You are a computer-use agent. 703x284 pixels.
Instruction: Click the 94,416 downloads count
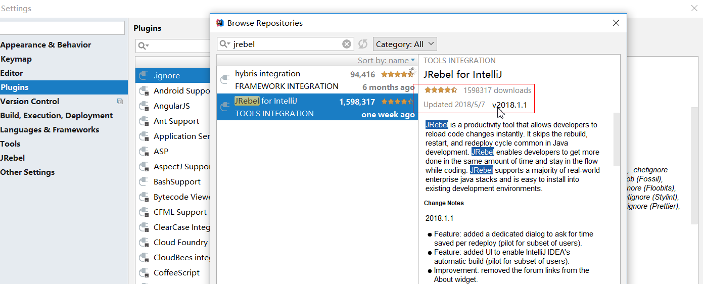[x=363, y=74]
